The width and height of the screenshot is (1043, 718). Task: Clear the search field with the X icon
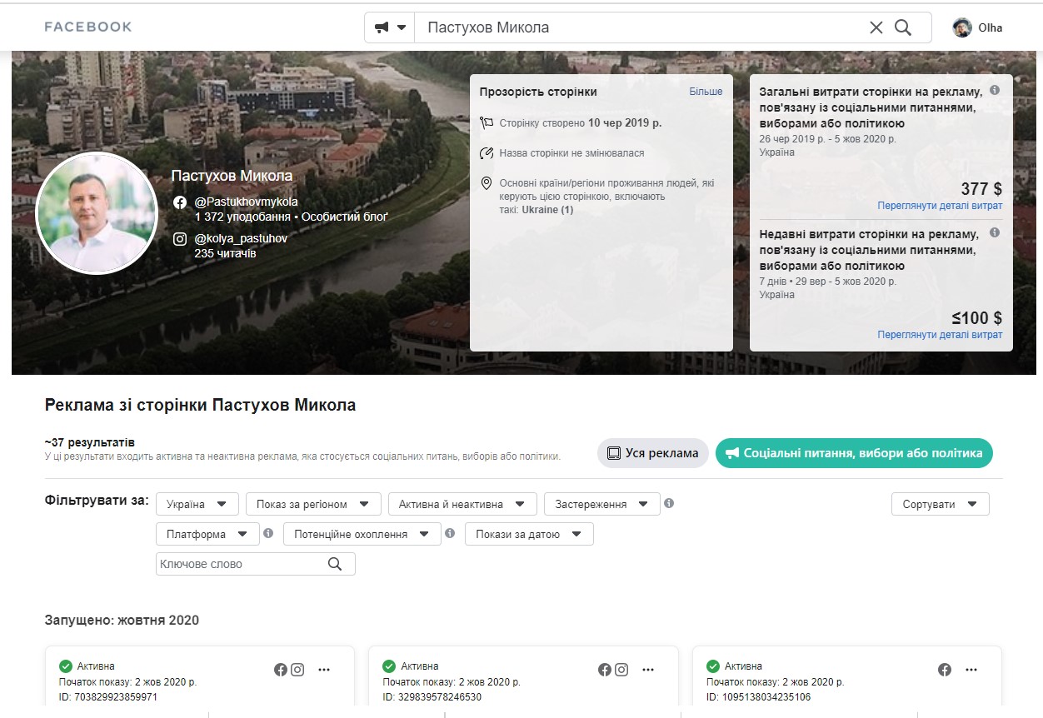[876, 27]
